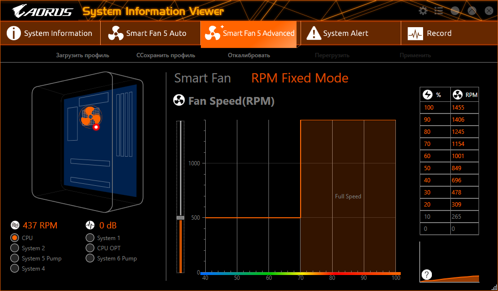Switch to the System Information tab
Viewport: 498px width, 291px height.
pyautogui.click(x=50, y=33)
